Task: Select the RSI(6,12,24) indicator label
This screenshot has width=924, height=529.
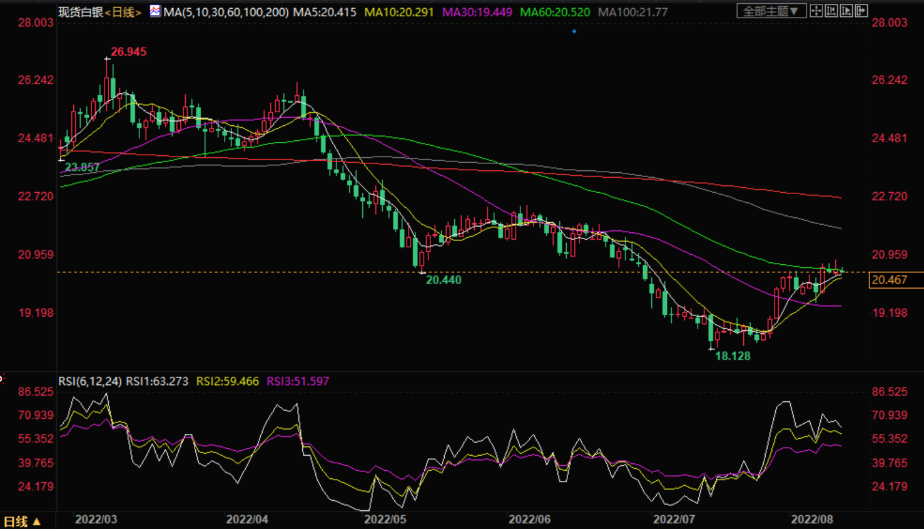Action: click(x=90, y=381)
